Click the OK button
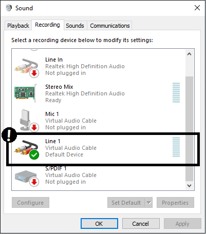This screenshot has width=206, height=234. point(99,224)
